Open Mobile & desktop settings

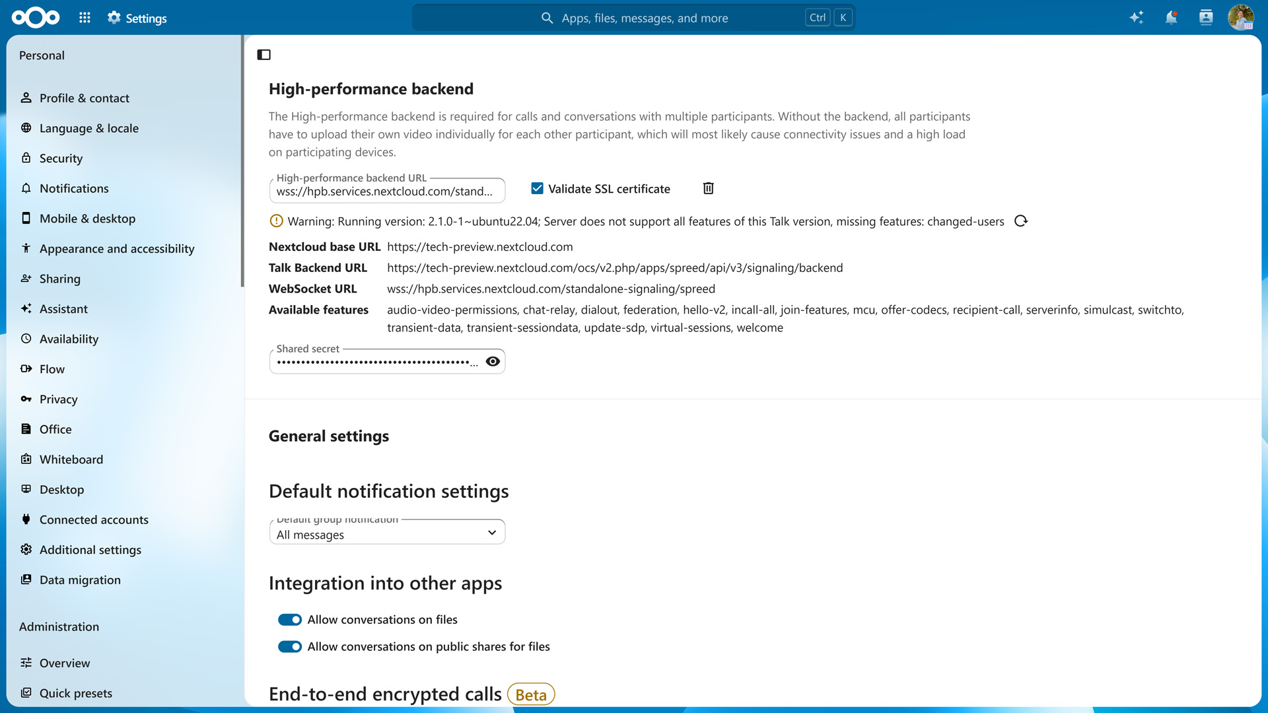pos(124,219)
